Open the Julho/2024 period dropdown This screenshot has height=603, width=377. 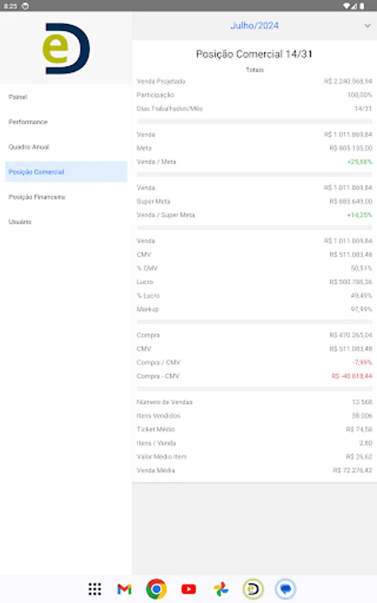[254, 25]
